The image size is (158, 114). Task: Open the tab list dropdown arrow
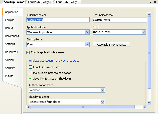tap(151, 2)
